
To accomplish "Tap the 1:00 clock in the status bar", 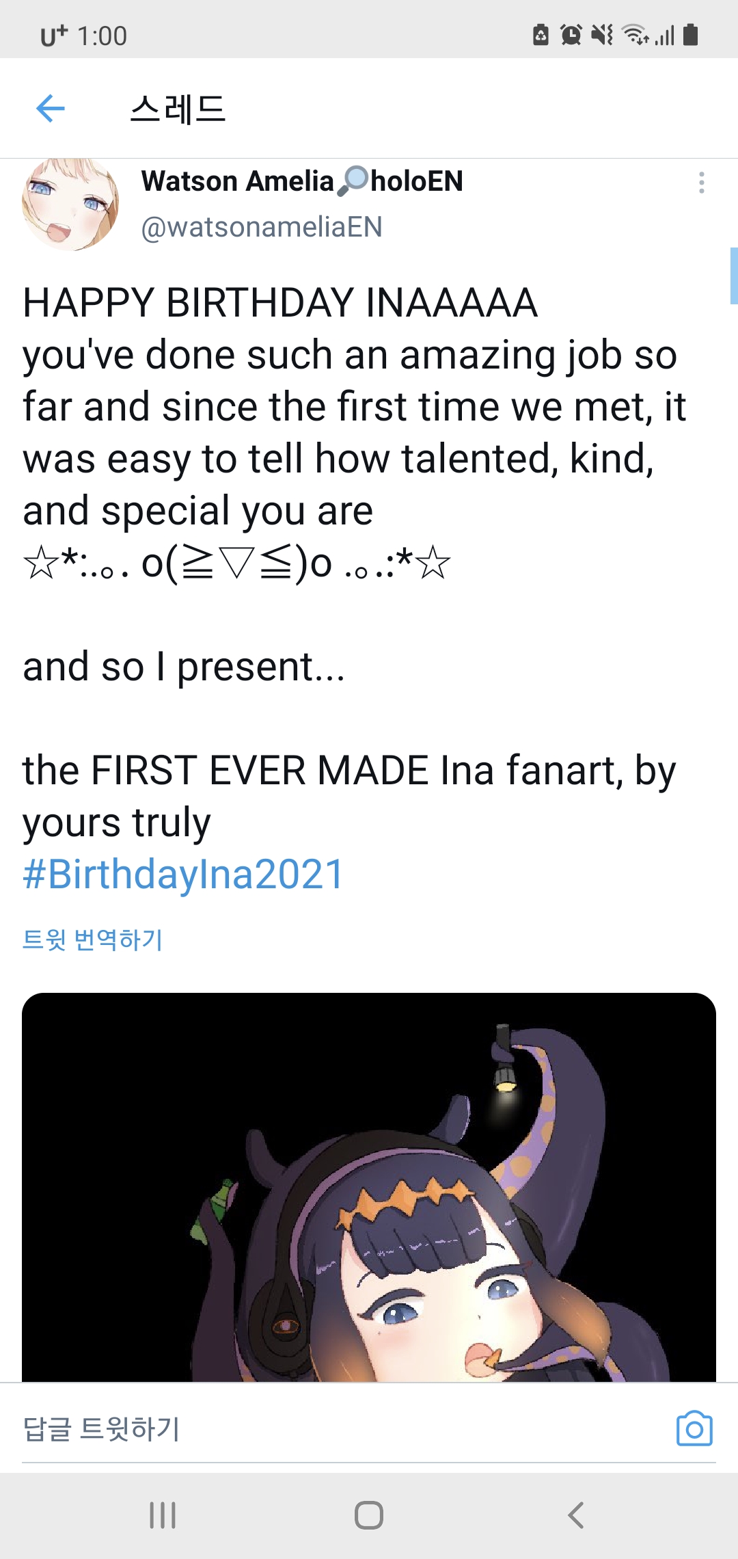I will point(102,36).
